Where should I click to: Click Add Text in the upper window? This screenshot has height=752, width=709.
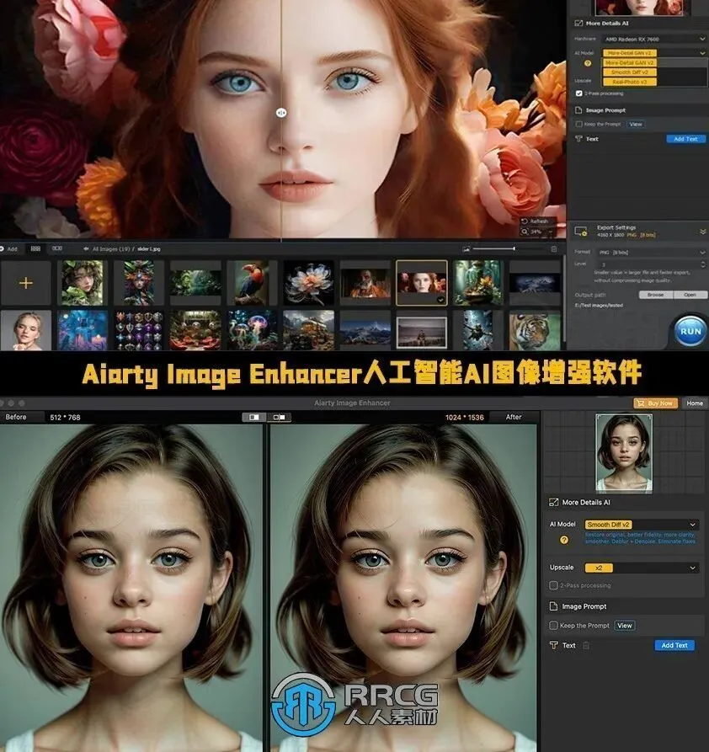tap(685, 139)
